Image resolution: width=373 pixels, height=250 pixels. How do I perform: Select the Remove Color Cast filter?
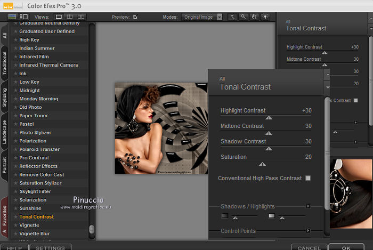pyautogui.click(x=42, y=175)
